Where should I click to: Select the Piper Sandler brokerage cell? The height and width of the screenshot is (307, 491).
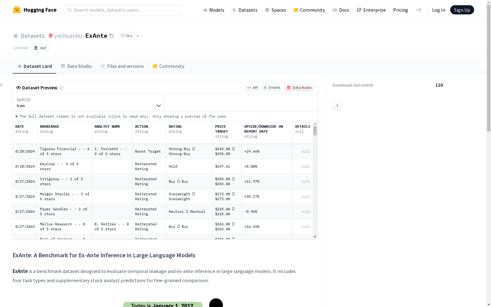tap(65, 212)
